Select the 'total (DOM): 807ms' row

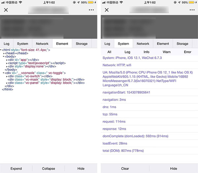pyautogui.click(x=149, y=151)
